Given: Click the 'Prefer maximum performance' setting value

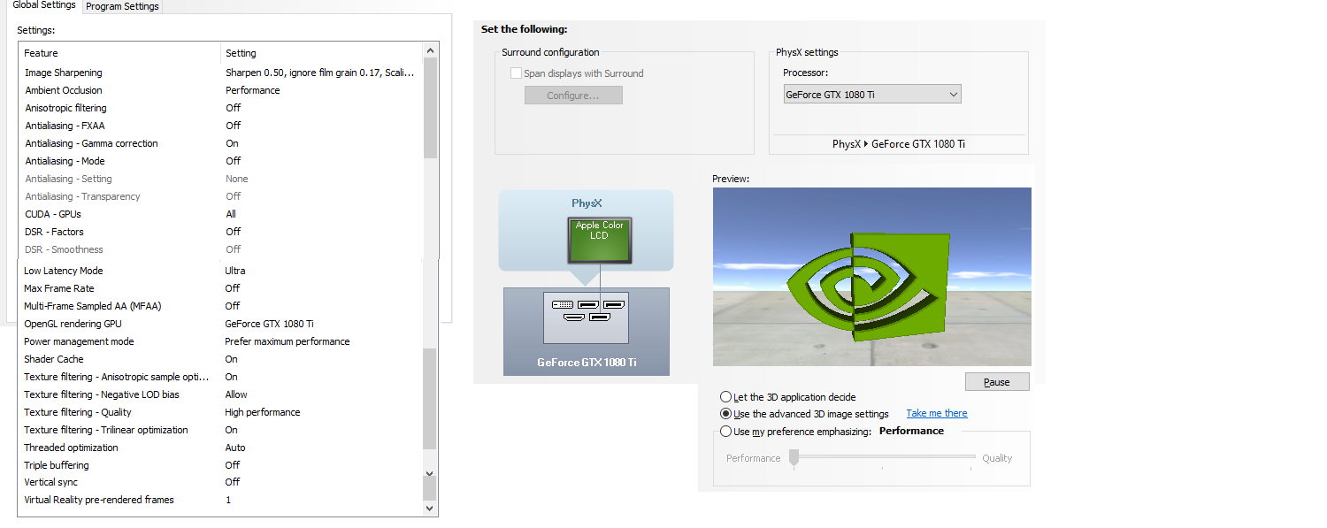Looking at the screenshot, I should (x=287, y=341).
